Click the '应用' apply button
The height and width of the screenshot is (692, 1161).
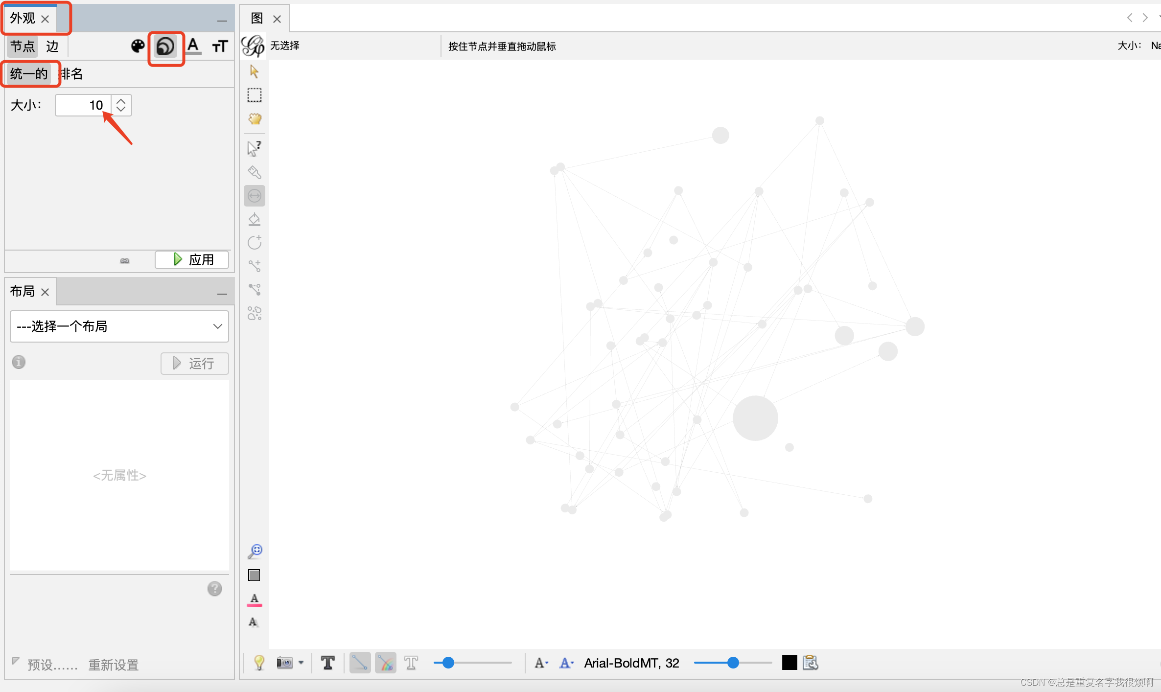click(x=192, y=259)
